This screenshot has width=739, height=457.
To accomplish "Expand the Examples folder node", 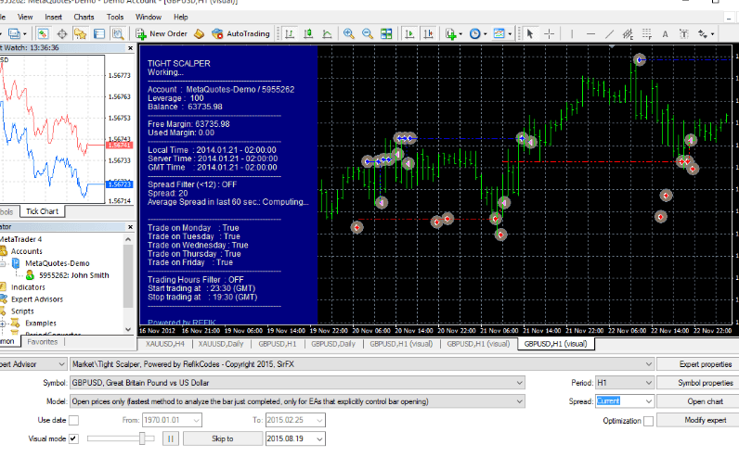I will pos(3,324).
